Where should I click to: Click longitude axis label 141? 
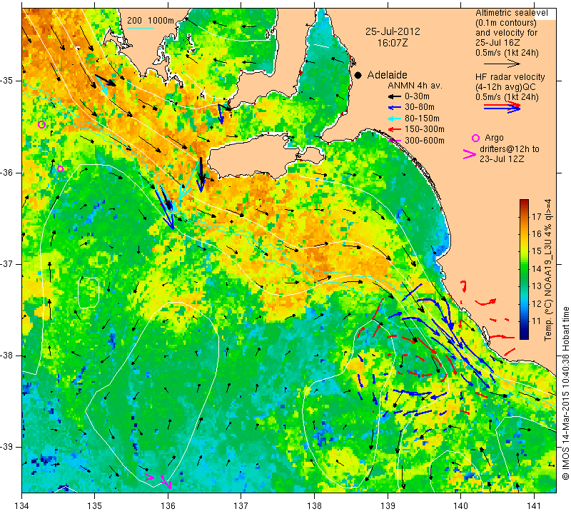pyautogui.click(x=534, y=506)
